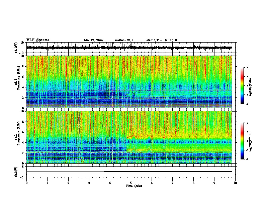Image resolution: width=265 pixels, height=205 pixels.
Task: Click the ch.3 voltage trace panel
Action: [131, 172]
